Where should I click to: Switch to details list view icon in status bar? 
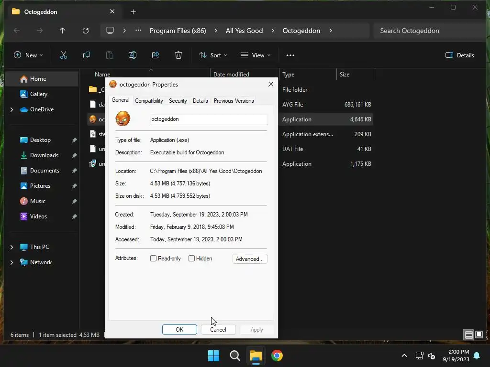(468, 335)
